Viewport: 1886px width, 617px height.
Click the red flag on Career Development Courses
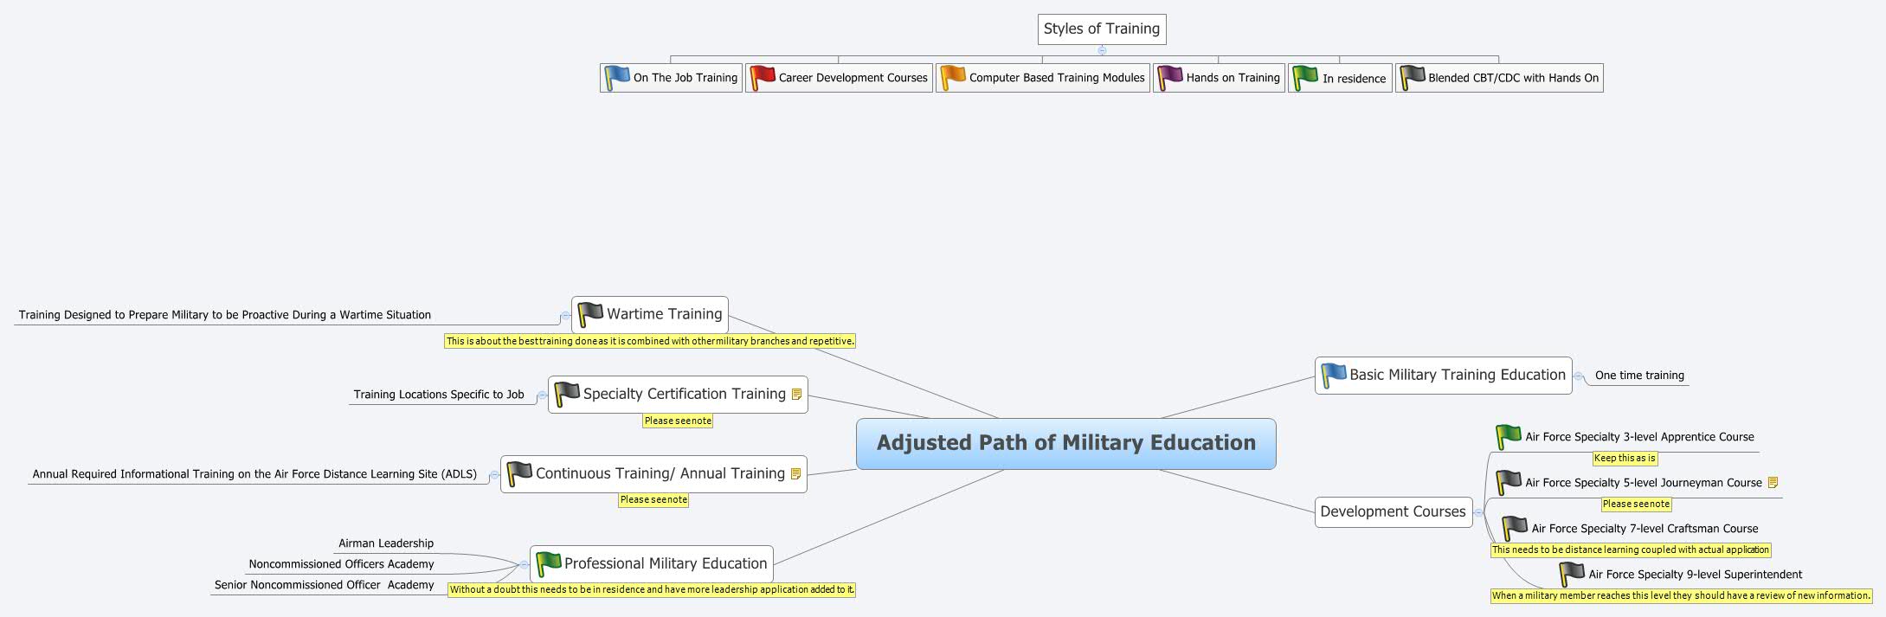(763, 78)
